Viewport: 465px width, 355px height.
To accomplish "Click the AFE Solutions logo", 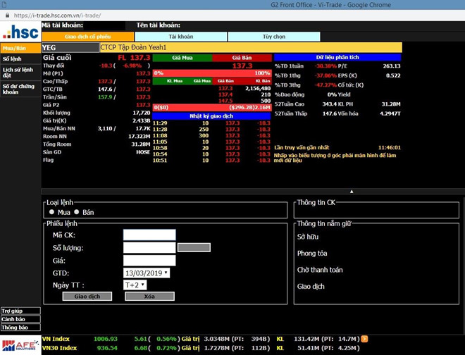I will click(20, 344).
